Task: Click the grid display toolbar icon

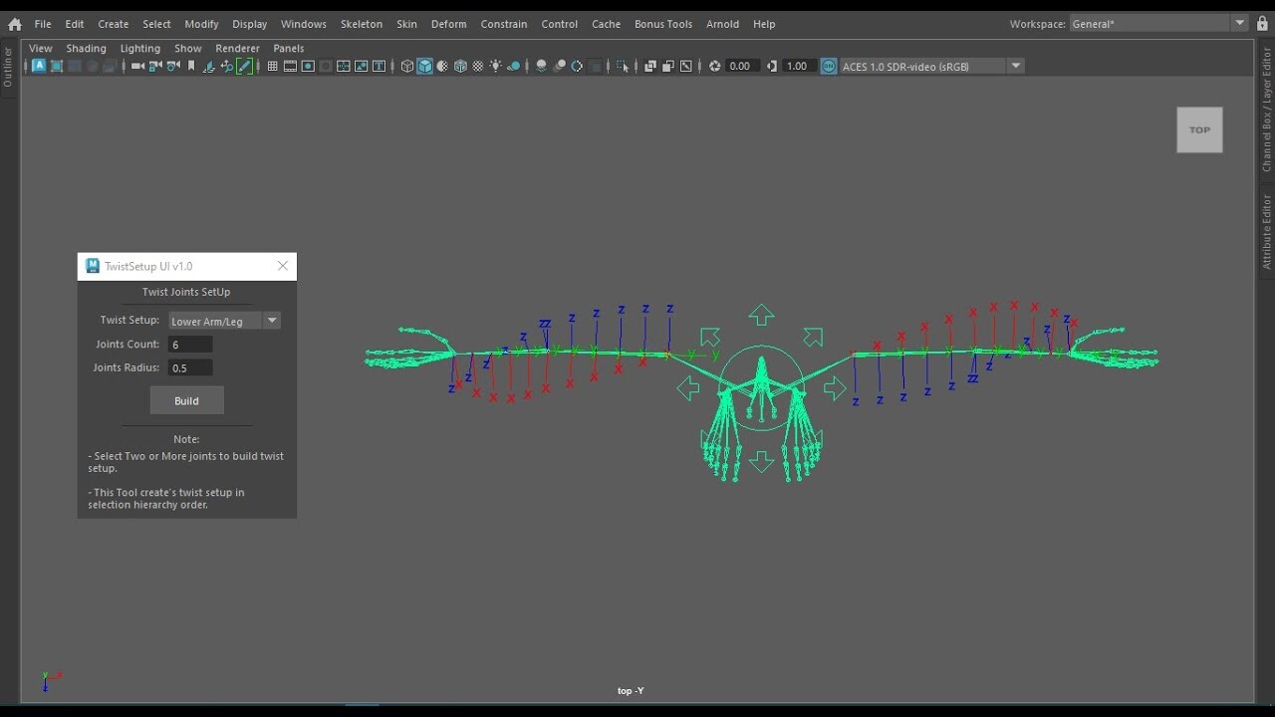Action: point(272,66)
